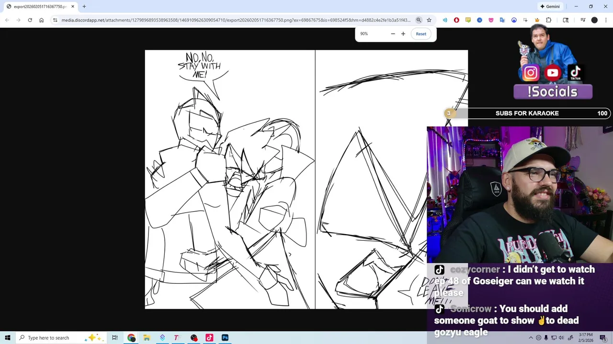This screenshot has width=613, height=344.
Task: Open the Extensions puzzle-piece menu
Action: point(549,20)
